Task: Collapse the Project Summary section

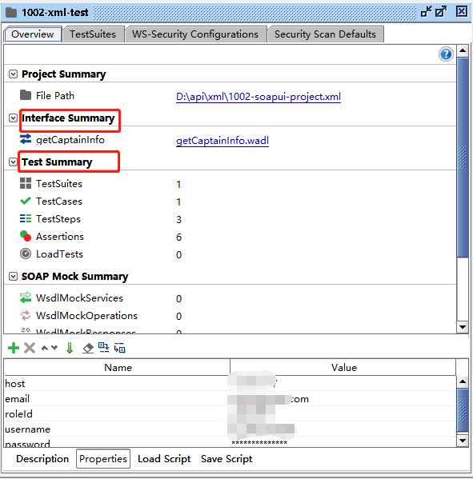Action: point(13,74)
